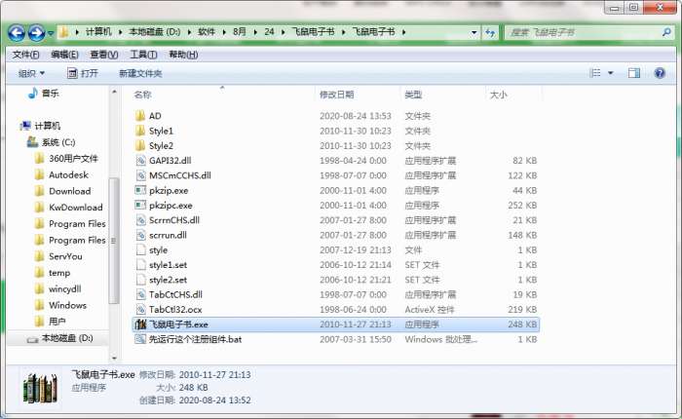The width and height of the screenshot is (682, 419).
Task: Select the scrrun.dll file icon
Action: [x=140, y=235]
